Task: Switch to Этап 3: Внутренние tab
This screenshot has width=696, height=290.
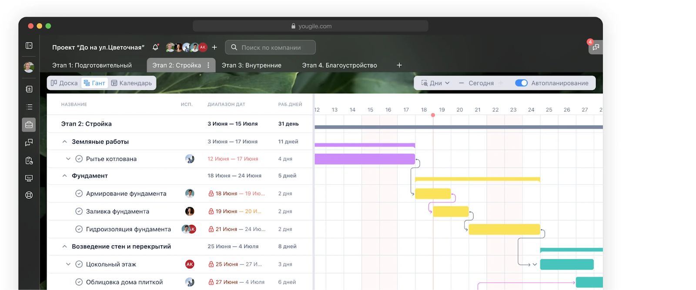Action: point(251,65)
